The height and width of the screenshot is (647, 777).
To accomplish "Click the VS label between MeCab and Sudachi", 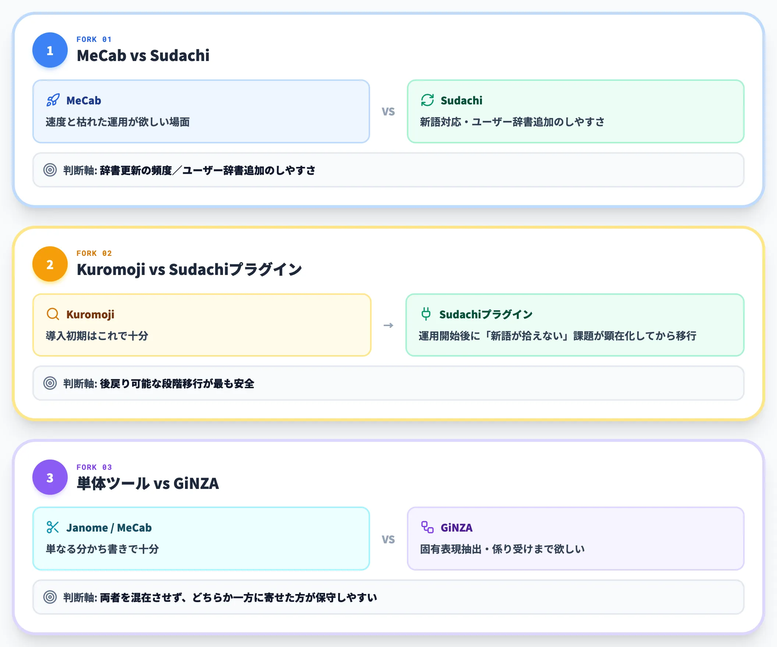I will (388, 111).
